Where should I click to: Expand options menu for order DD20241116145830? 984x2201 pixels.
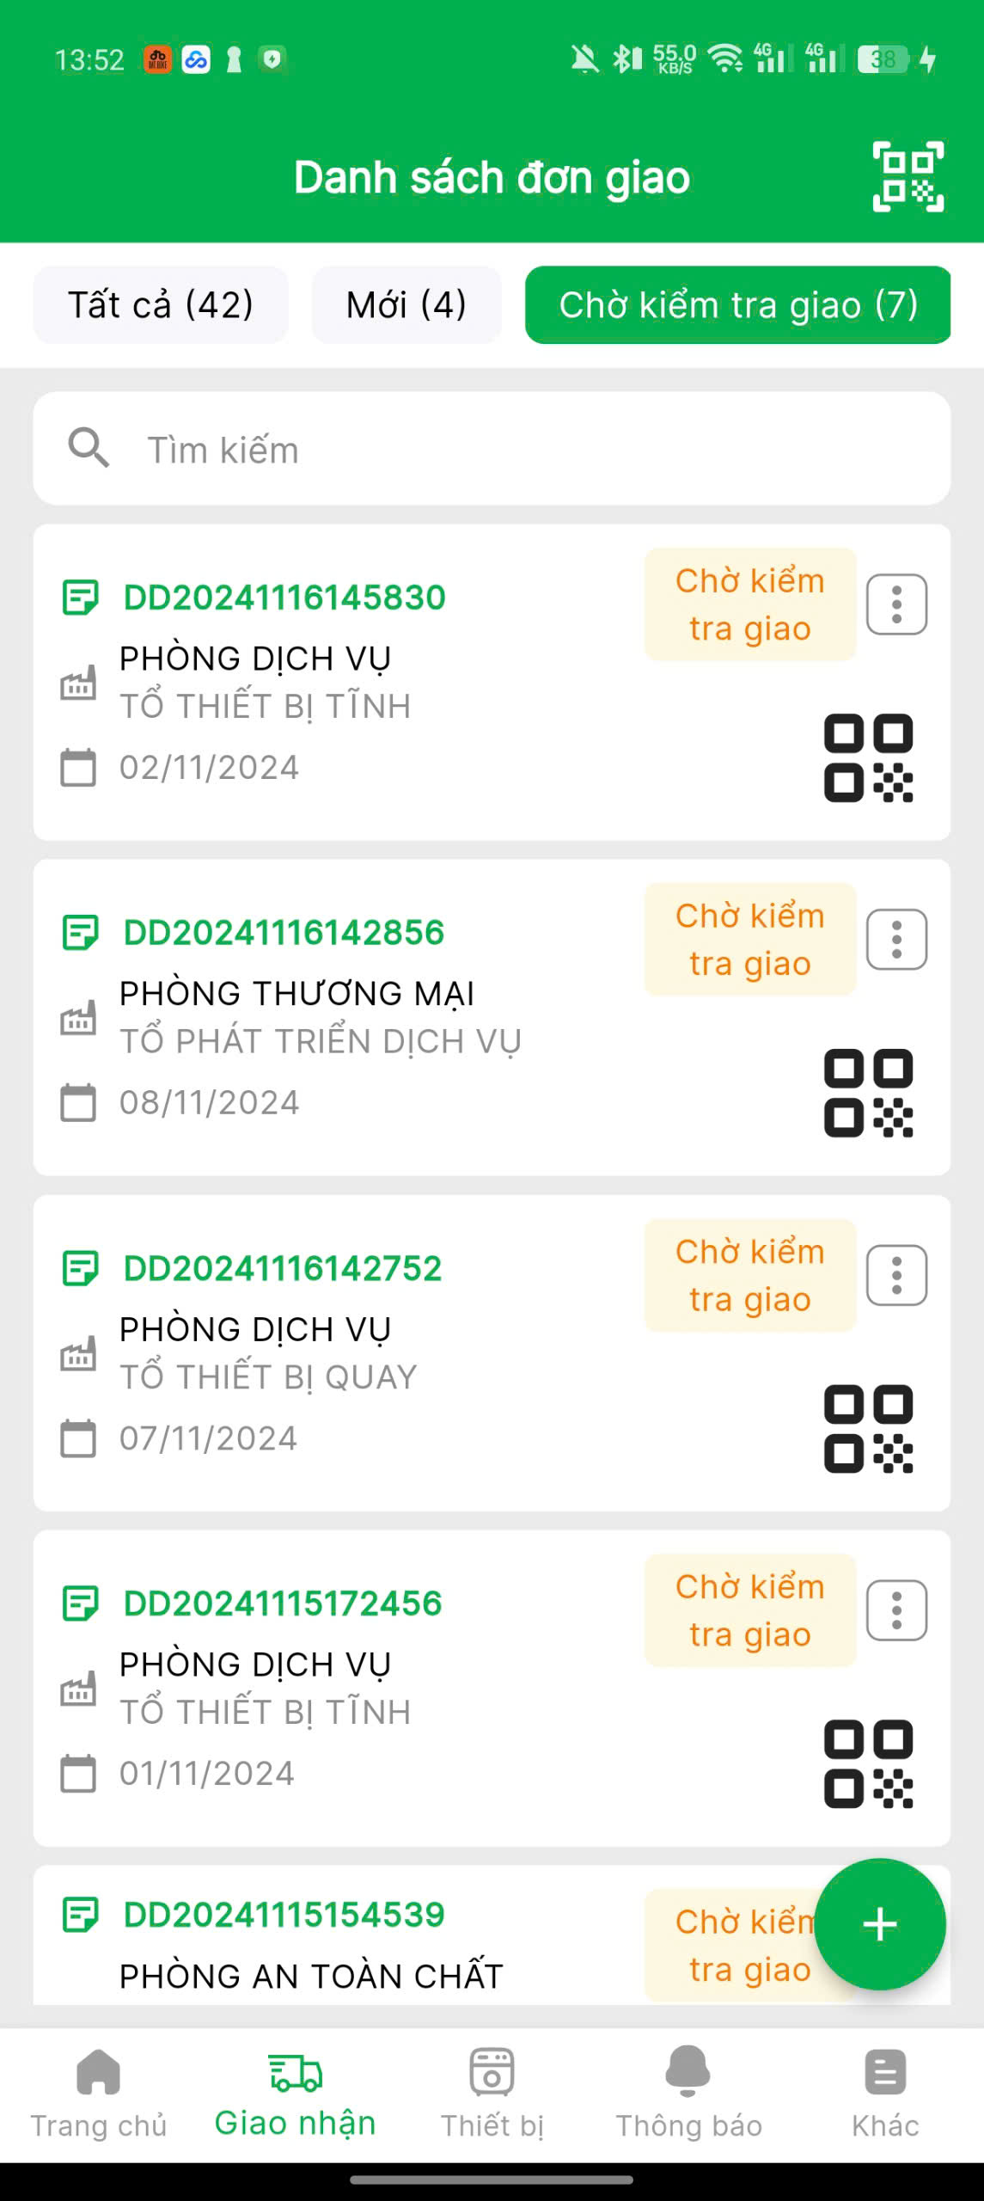[896, 604]
